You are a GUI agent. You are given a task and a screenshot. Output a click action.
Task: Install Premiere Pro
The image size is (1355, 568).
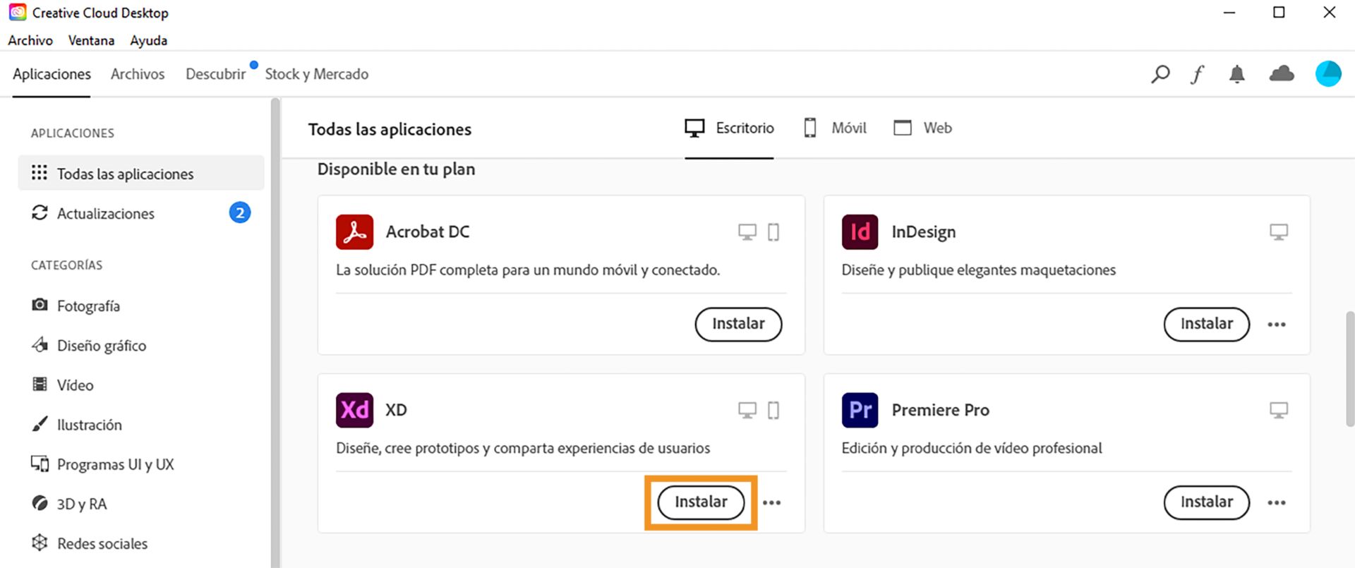[x=1207, y=502]
